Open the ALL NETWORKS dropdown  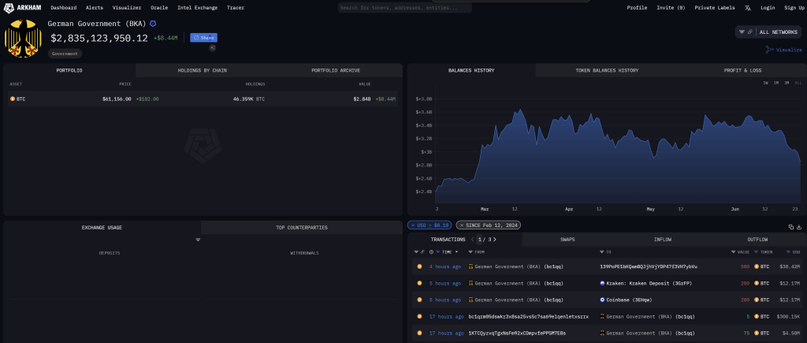pos(778,32)
